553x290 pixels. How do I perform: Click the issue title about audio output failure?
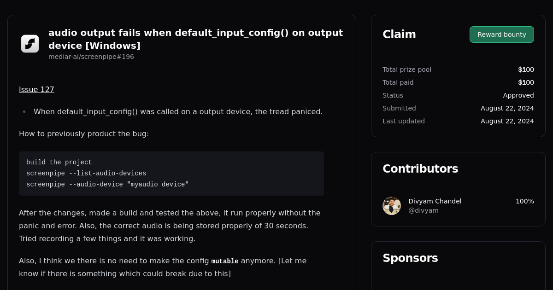tap(195, 39)
